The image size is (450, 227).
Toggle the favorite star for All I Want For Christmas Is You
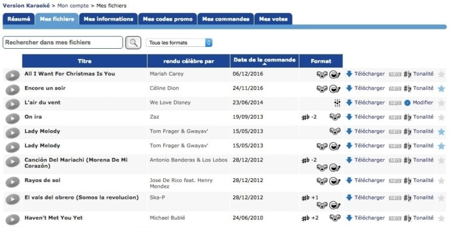pos(441,74)
